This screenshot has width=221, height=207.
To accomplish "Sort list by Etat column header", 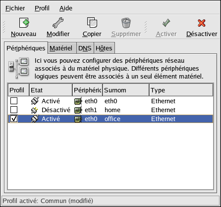I will [51, 90].
